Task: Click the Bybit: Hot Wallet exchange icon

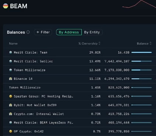Action: click(11, 105)
